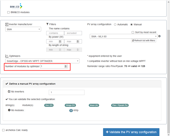Click the Optimizers bell icon

pos(7,56)
